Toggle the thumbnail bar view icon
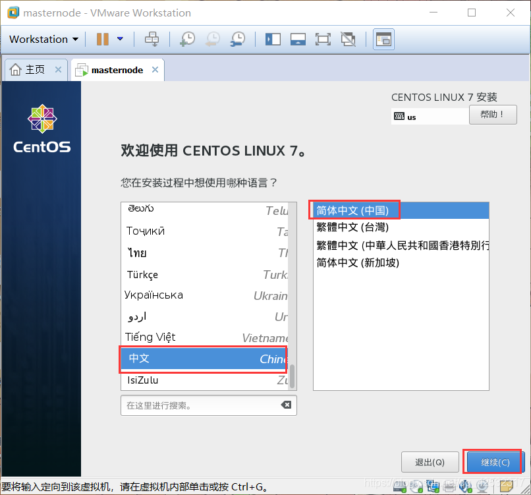 tap(298, 40)
